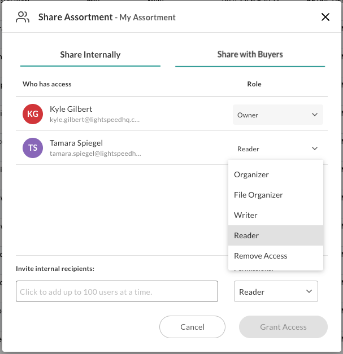Open the invite permissions Reader dropdown
This screenshot has width=343, height=354.
click(x=276, y=291)
